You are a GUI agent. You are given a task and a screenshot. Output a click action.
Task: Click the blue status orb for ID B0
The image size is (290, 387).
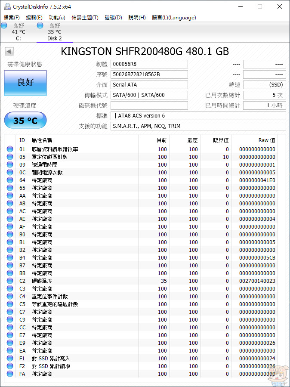click(x=10, y=234)
